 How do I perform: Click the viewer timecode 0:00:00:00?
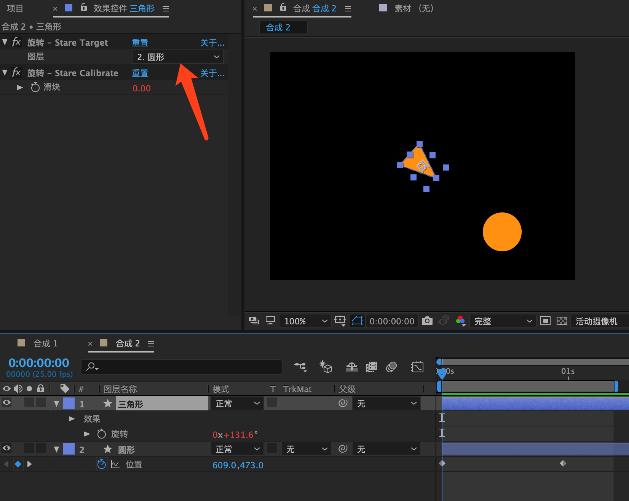point(392,321)
